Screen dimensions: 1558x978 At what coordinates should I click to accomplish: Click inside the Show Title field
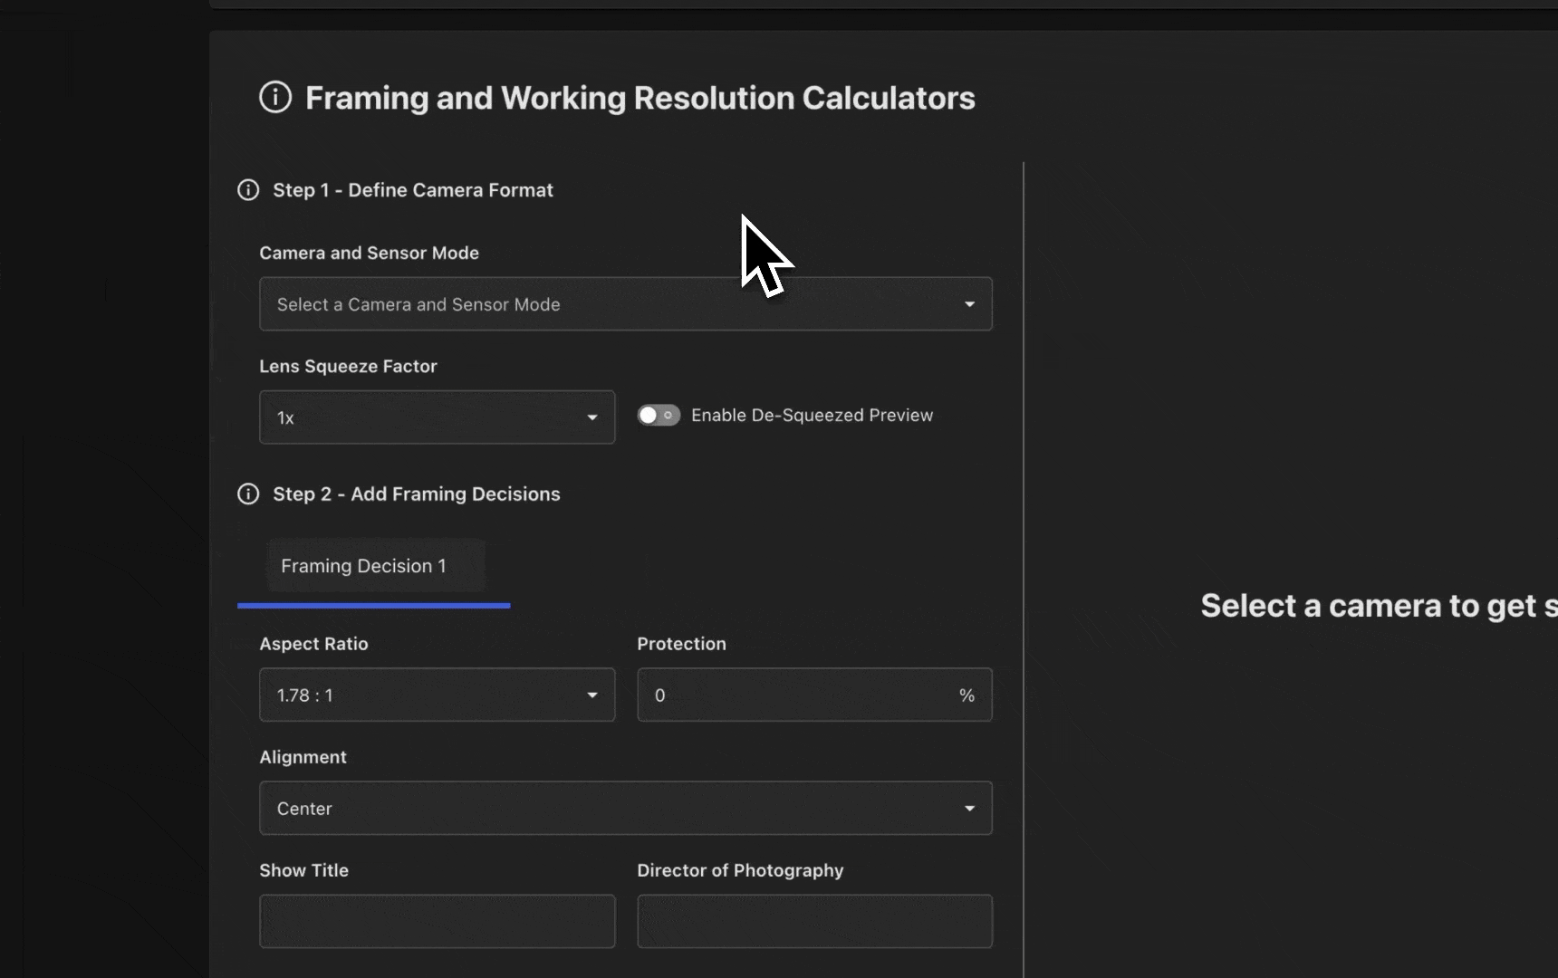point(437,921)
